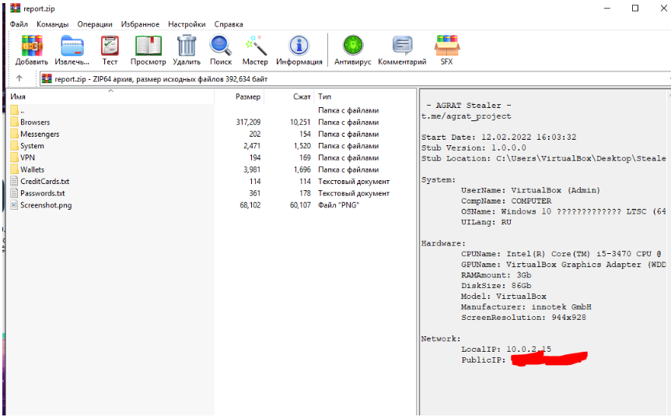Open Поиск magnifier search tool
Screen dimensions: 671x417
click(221, 46)
